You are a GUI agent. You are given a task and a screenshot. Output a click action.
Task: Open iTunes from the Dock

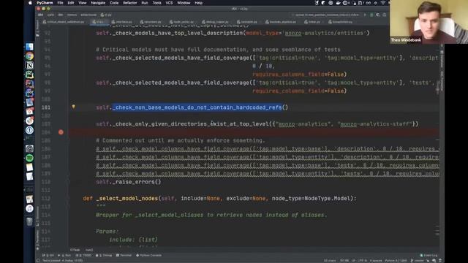29,208
